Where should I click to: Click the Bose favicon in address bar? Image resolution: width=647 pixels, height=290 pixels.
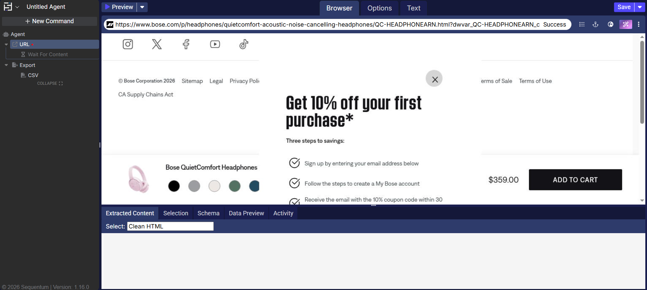[x=110, y=25]
